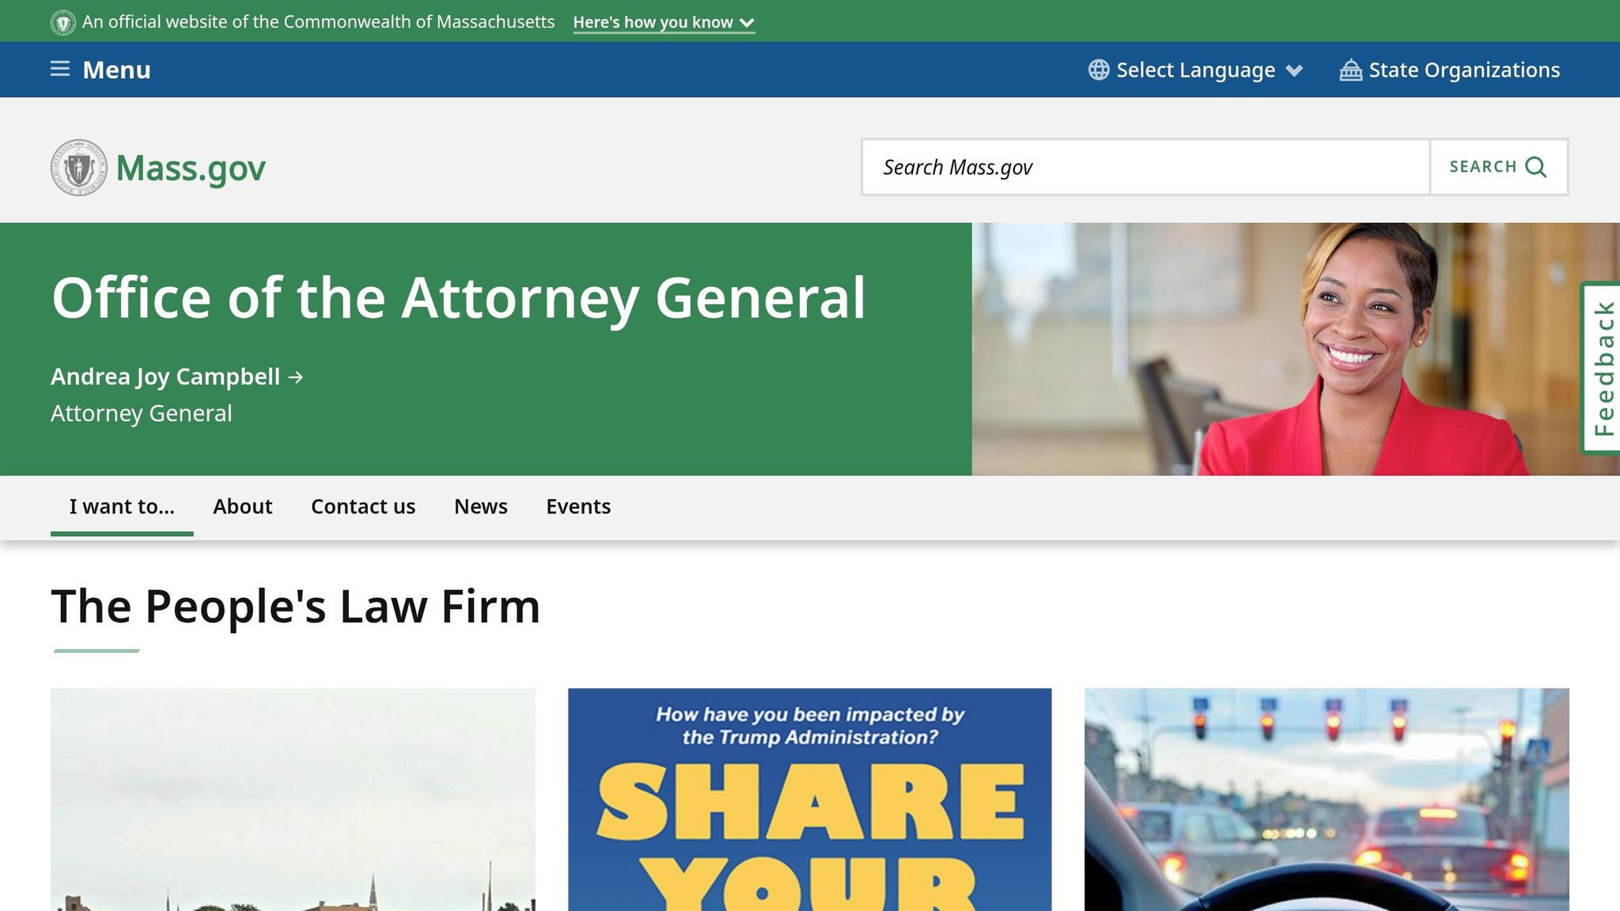Open the News section
Viewport: 1620px width, 911px height.
tap(480, 506)
